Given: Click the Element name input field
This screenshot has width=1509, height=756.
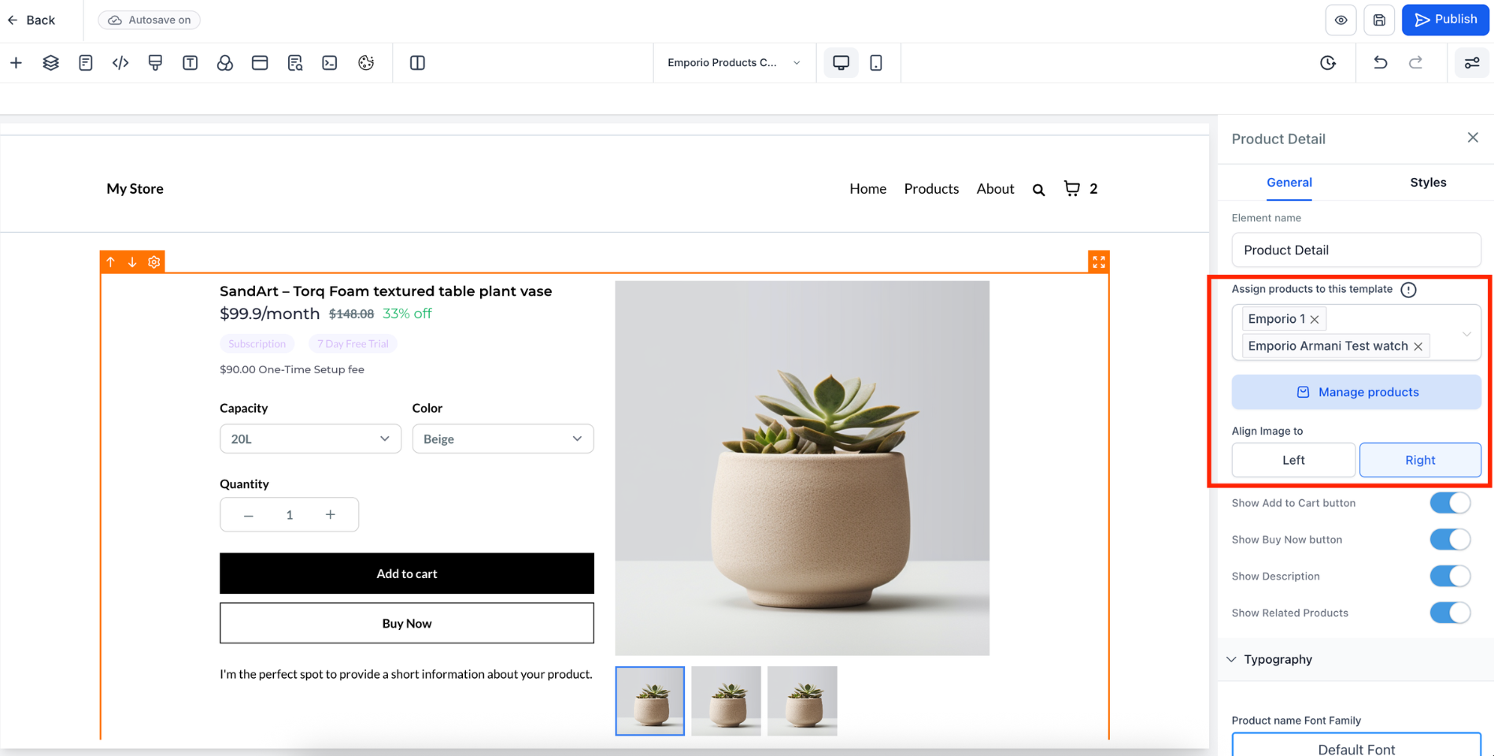Looking at the screenshot, I should point(1356,250).
